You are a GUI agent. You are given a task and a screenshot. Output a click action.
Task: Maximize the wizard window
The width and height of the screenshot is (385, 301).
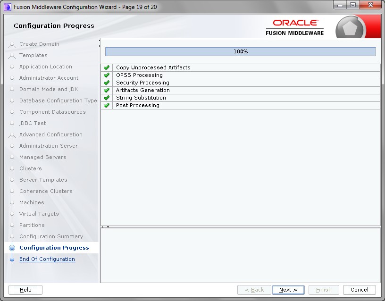(x=353, y=5)
